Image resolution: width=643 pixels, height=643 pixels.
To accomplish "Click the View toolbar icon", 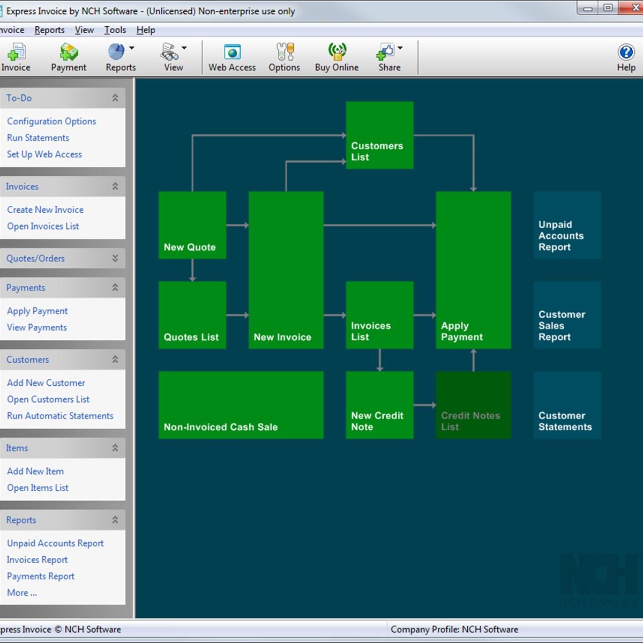I will coord(170,53).
